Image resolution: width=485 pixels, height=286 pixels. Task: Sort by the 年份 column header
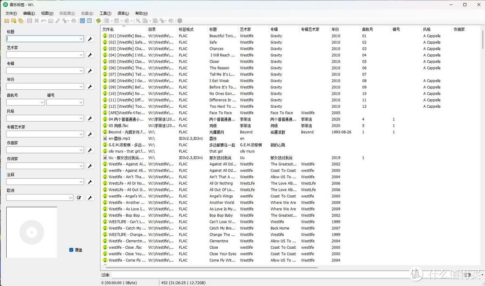tap(335, 29)
